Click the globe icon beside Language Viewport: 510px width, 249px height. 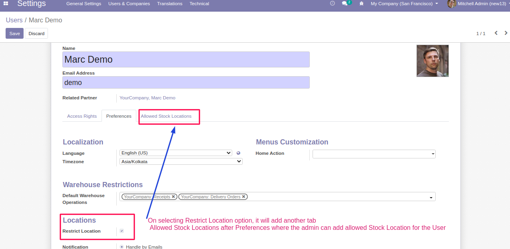coord(239,153)
